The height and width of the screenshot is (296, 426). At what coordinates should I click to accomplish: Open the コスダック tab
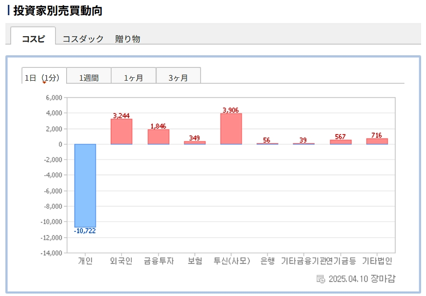click(x=83, y=39)
